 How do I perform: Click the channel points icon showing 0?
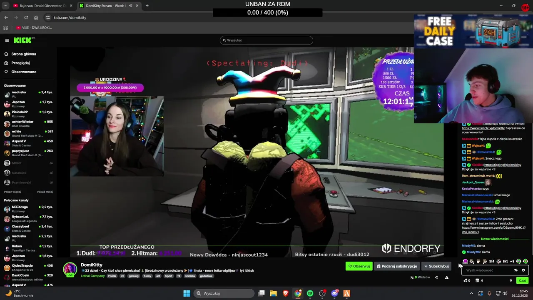tap(467, 280)
